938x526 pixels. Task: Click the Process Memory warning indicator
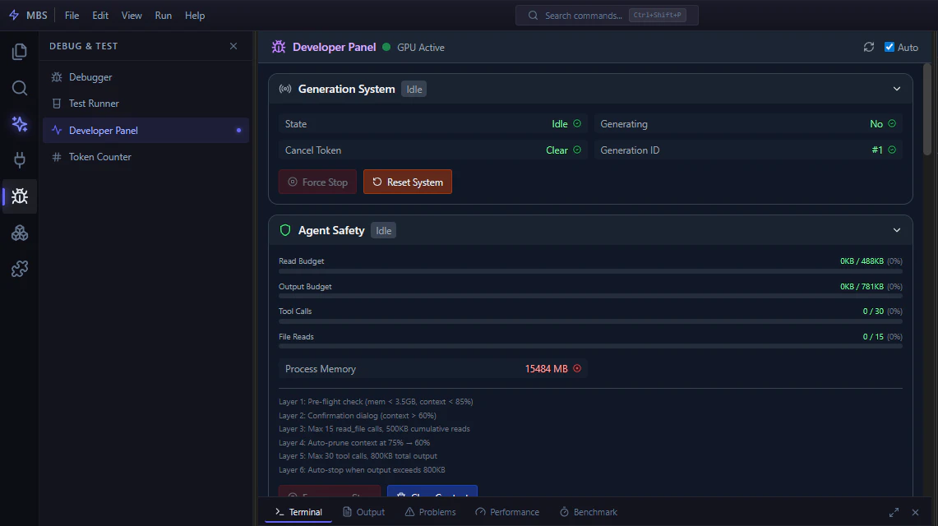(577, 368)
